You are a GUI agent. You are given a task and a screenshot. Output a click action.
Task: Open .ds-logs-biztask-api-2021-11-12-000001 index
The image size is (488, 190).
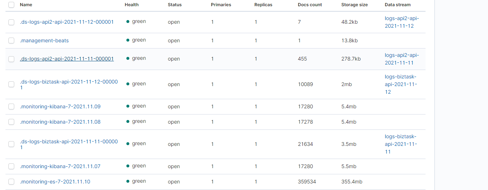(x=69, y=85)
